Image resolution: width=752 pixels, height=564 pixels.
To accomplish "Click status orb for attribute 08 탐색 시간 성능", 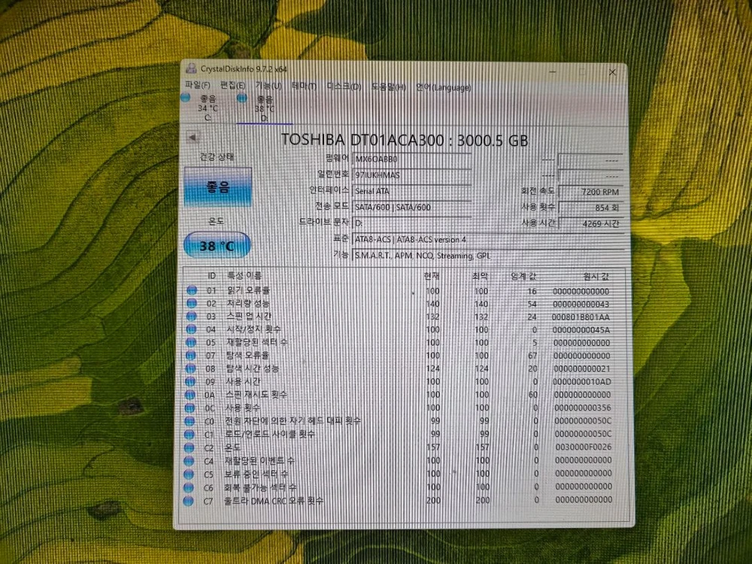I will point(190,368).
